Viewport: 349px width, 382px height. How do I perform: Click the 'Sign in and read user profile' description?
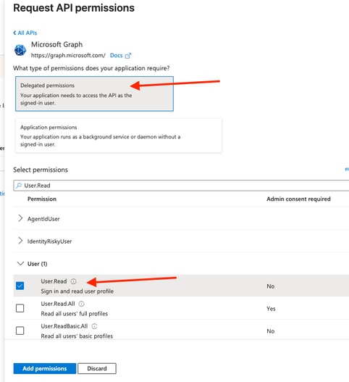(x=77, y=291)
